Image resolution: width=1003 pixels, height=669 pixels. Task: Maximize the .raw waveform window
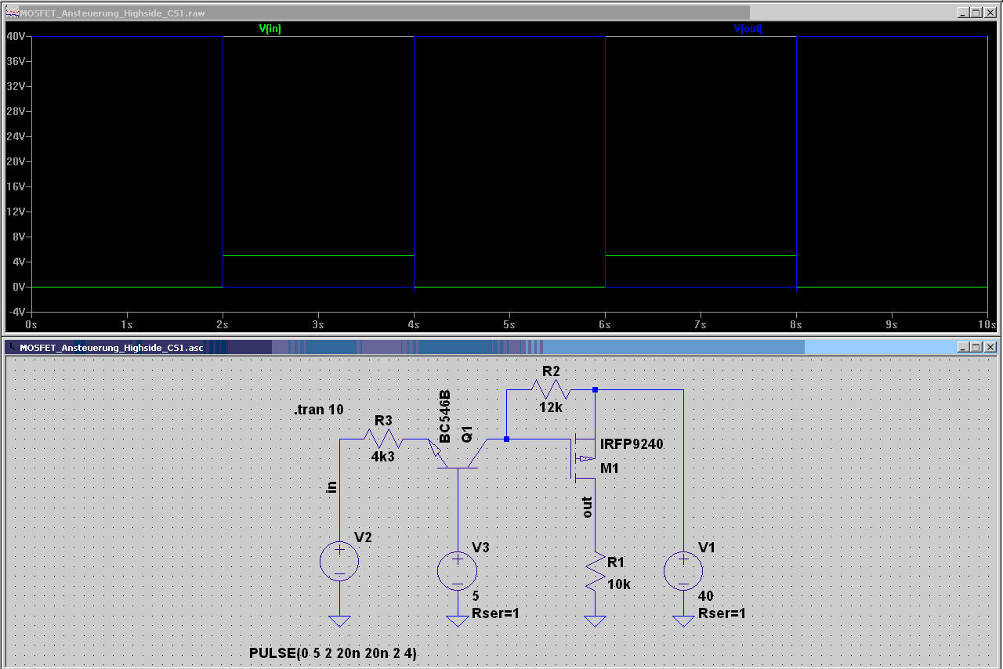(x=976, y=13)
